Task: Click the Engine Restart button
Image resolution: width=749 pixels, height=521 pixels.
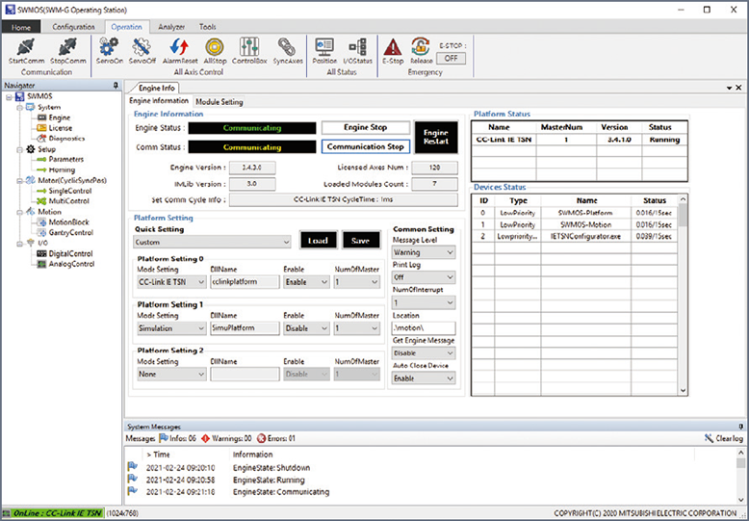Action: click(436, 137)
